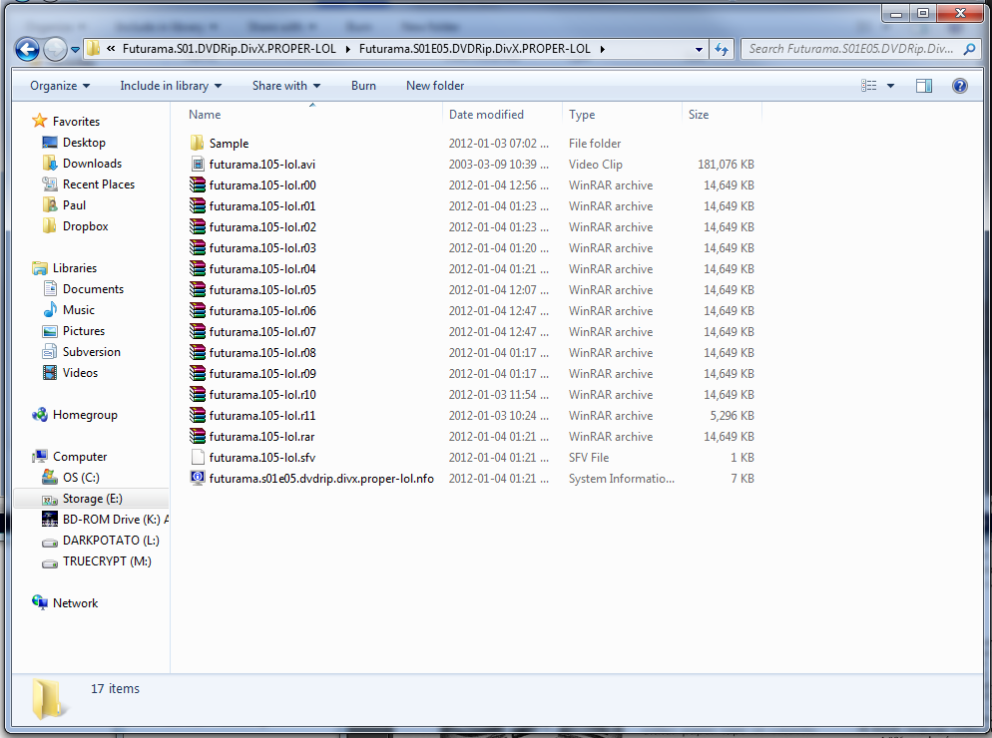
Task: Open the OS (C:) drive
Action: [81, 478]
